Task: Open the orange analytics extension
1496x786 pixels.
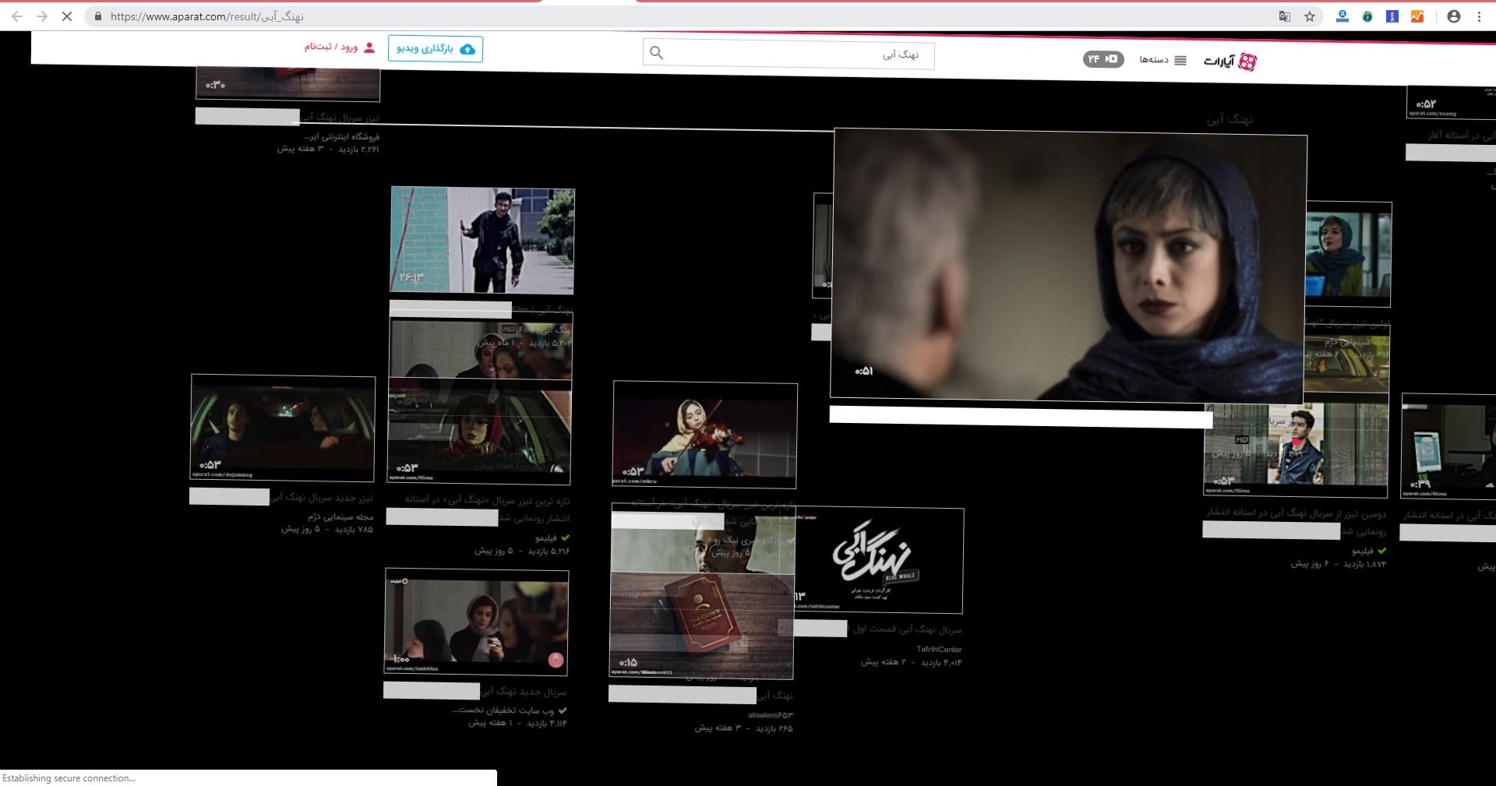Action: tap(1417, 16)
